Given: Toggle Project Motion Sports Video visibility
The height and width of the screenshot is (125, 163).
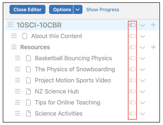Looking at the screenshot, I should coord(132,80).
